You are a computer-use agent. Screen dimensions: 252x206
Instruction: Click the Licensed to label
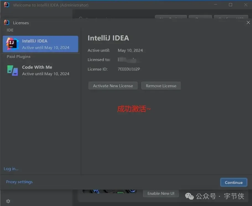coord(99,60)
